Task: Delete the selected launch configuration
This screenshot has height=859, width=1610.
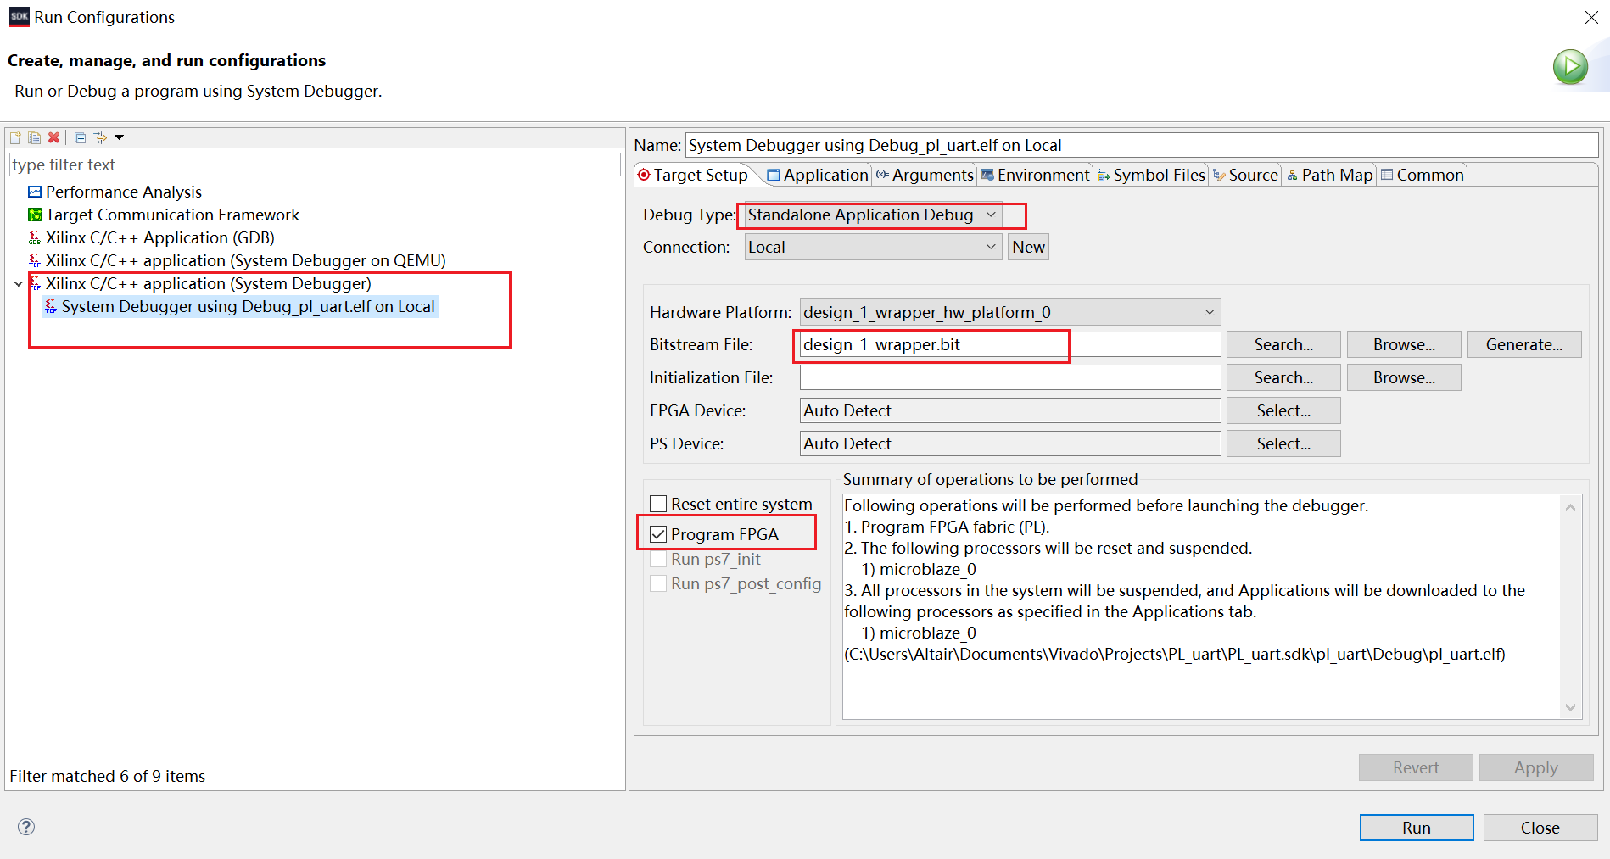Action: (53, 137)
